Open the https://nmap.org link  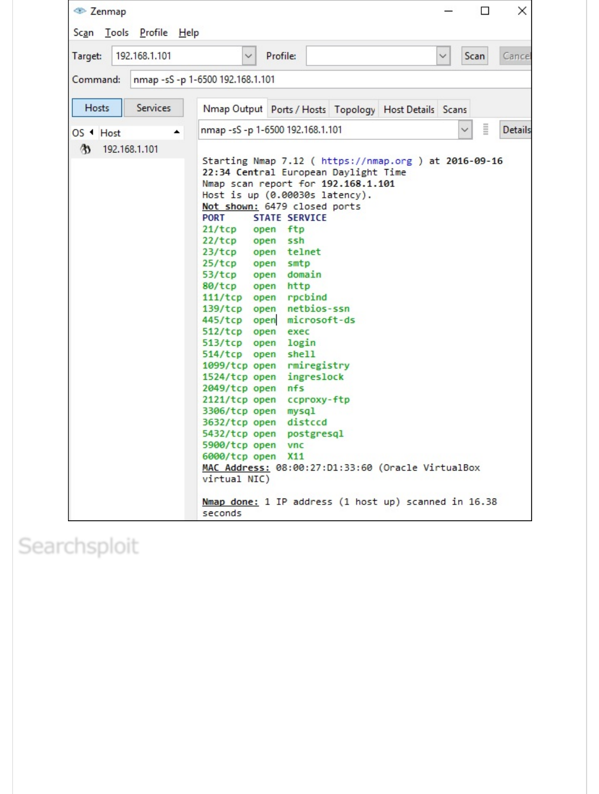366,161
